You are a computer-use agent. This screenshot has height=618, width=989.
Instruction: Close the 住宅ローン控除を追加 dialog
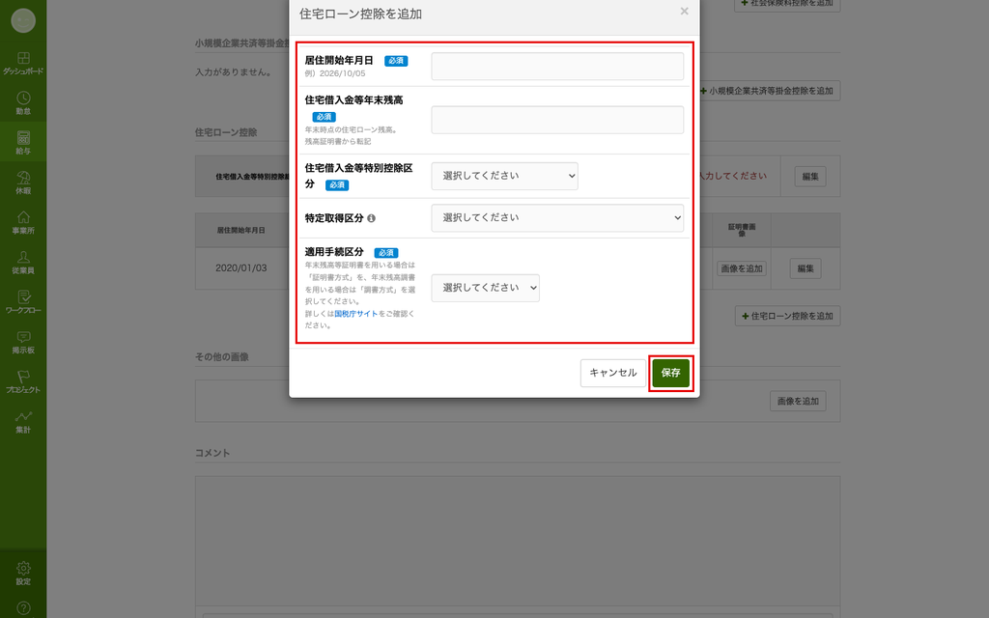(x=685, y=12)
